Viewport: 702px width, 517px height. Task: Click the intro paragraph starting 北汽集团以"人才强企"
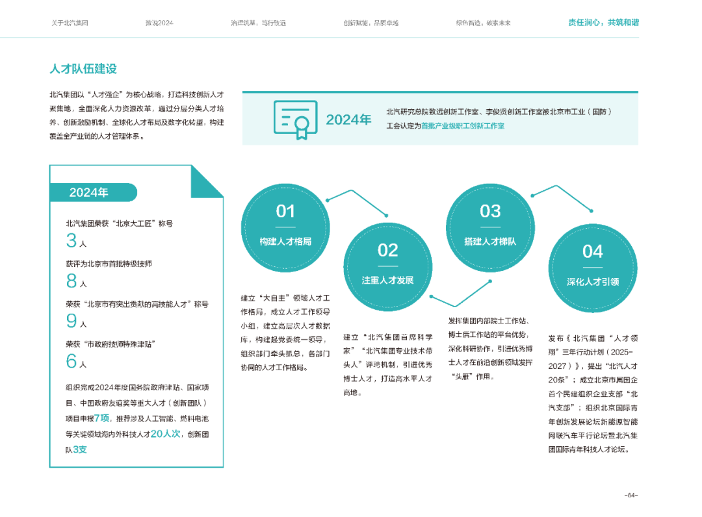pyautogui.click(x=136, y=116)
